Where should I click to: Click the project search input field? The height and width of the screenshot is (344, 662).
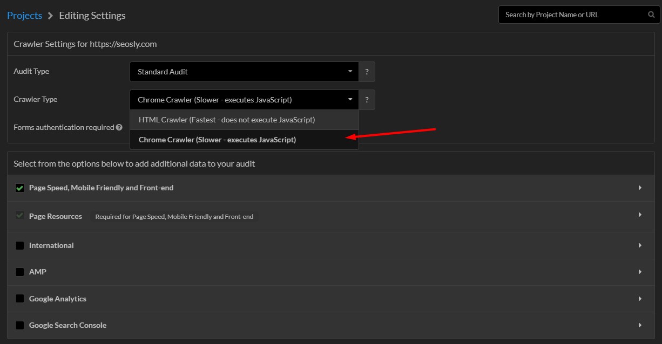(572, 15)
